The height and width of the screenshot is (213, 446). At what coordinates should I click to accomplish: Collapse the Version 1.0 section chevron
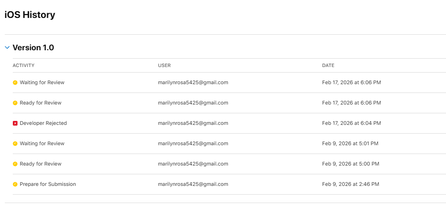pyautogui.click(x=7, y=47)
